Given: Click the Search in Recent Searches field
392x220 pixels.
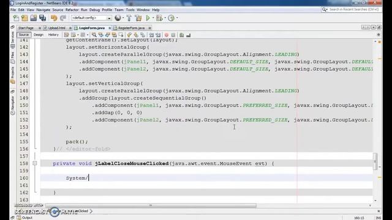Looking at the screenshot, I should [354, 10].
